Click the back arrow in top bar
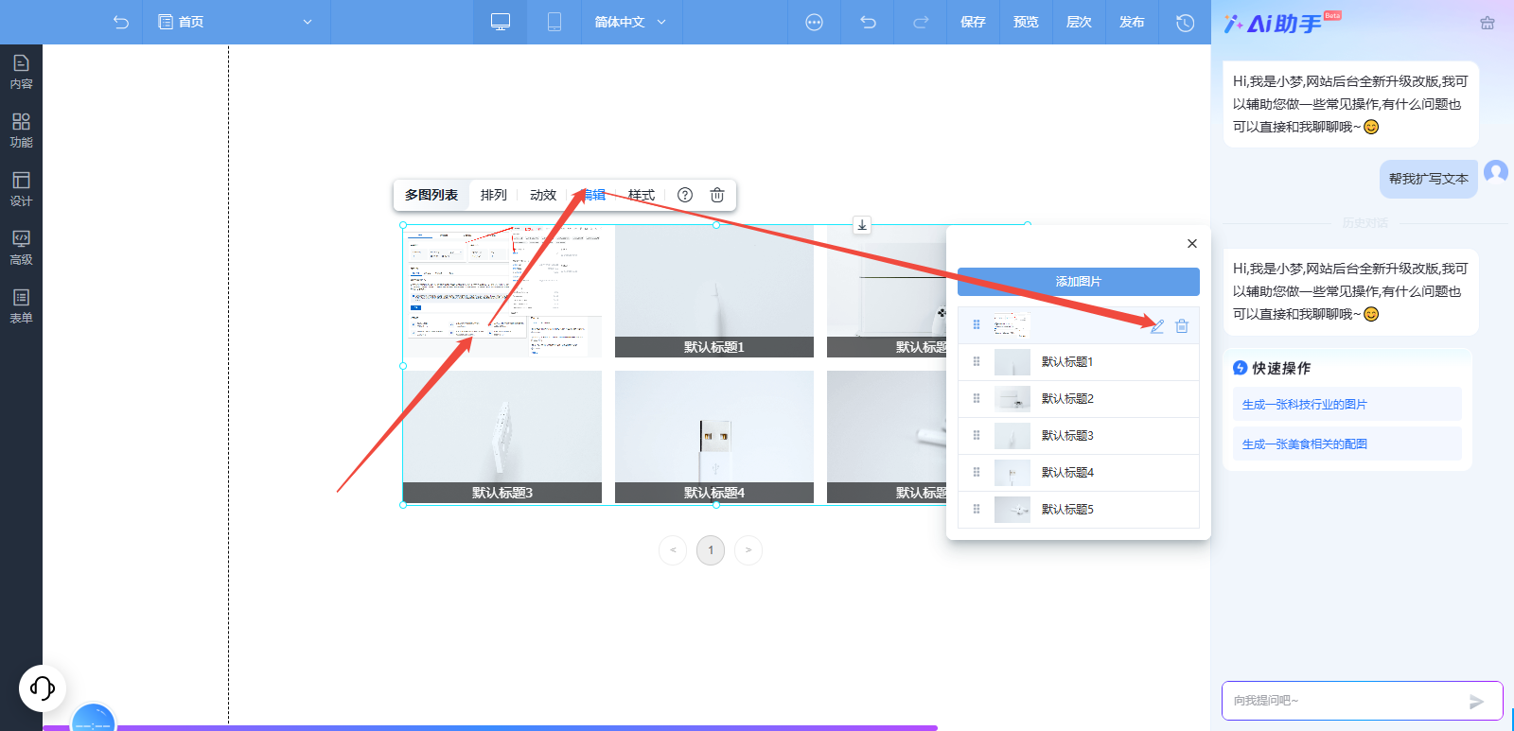This screenshot has width=1514, height=731. [120, 22]
